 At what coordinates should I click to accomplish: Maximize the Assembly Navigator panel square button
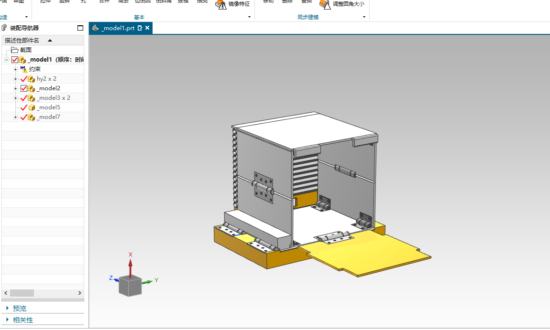[x=80, y=28]
